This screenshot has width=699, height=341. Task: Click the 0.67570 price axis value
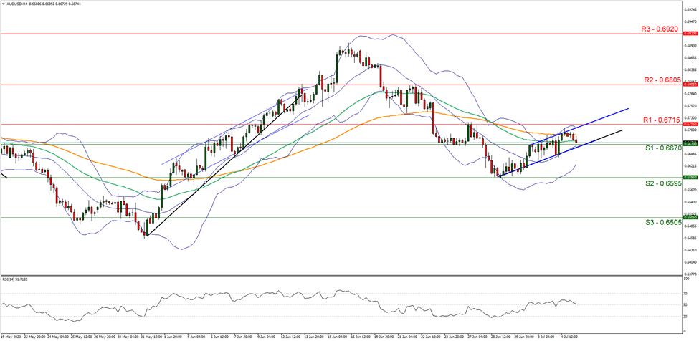[x=690, y=106]
